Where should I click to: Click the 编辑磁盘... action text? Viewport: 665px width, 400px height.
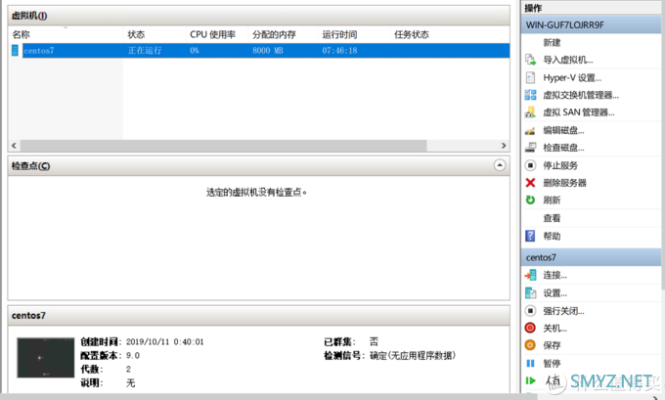[563, 131]
